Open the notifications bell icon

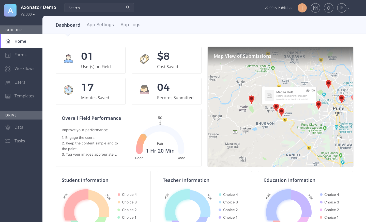coord(329,8)
